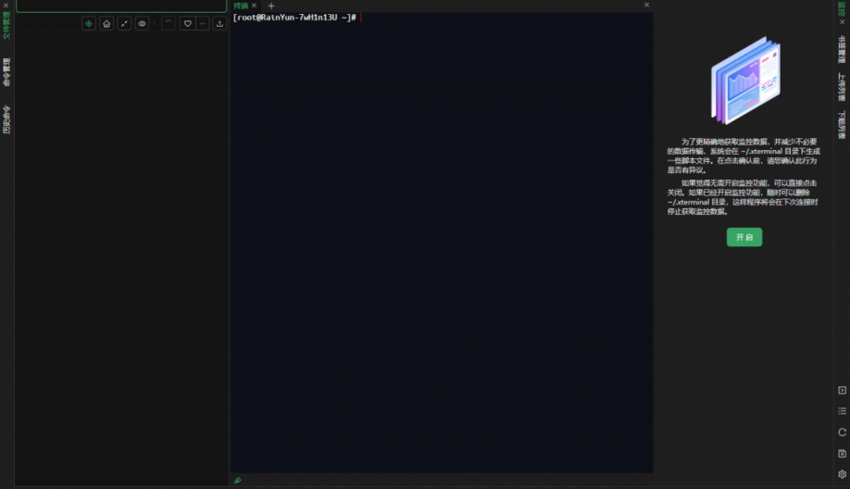
Task: Click the terminal prompt icon in right sidebar
Action: [842, 390]
